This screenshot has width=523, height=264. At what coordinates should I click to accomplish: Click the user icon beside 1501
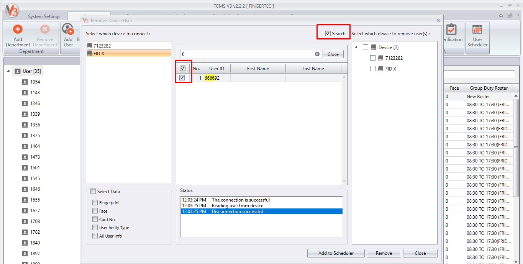[x=25, y=168]
